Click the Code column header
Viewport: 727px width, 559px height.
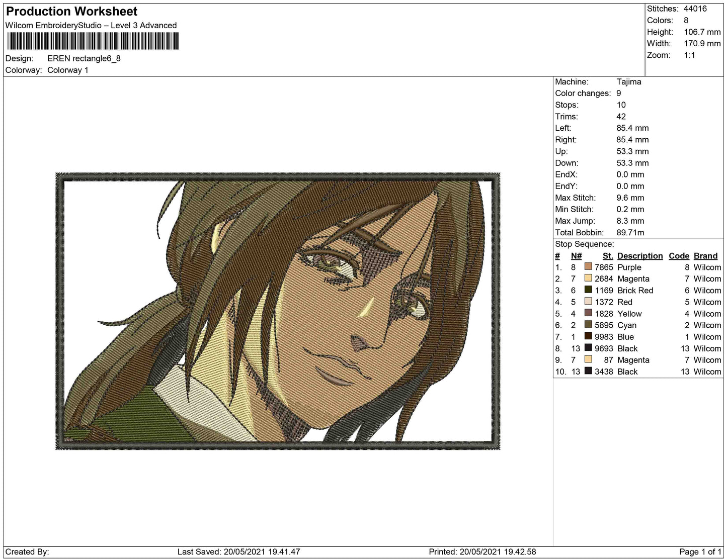click(x=679, y=256)
